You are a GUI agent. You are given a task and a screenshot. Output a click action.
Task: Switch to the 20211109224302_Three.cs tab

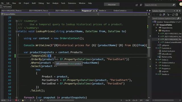pos(11,10)
